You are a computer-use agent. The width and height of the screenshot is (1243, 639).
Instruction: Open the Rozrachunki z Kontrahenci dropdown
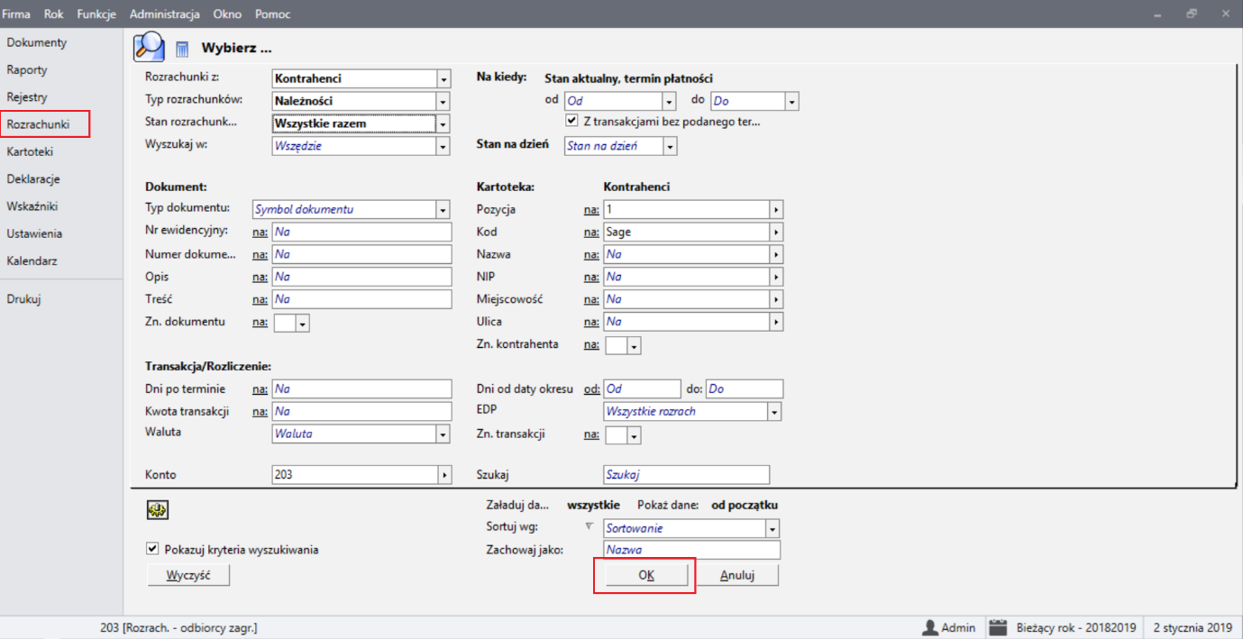(x=443, y=78)
